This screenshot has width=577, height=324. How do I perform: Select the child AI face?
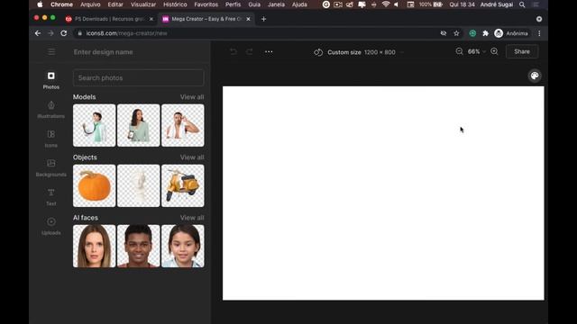click(x=182, y=246)
